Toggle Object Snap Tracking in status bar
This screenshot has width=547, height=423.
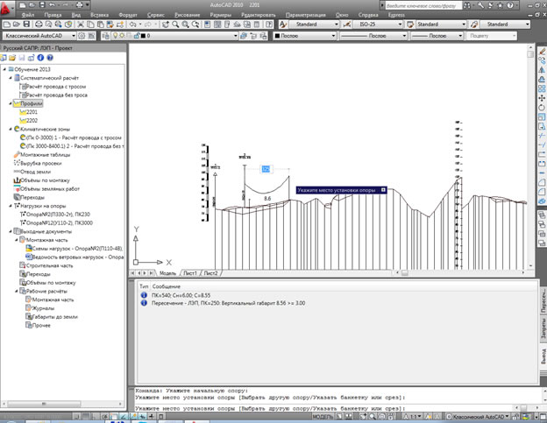click(124, 416)
